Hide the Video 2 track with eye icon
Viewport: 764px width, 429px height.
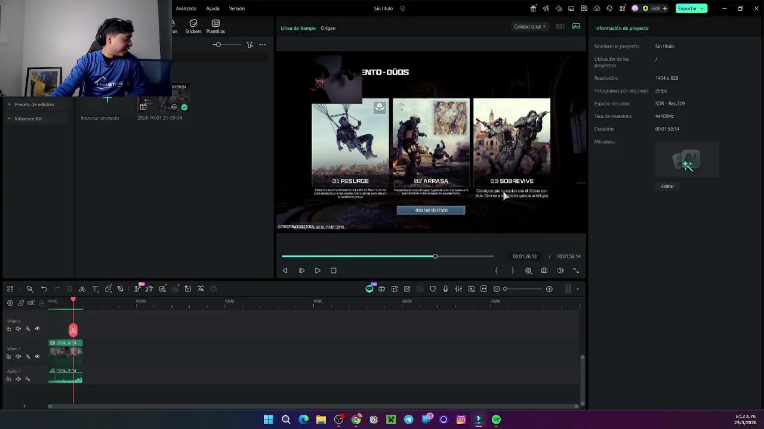click(37, 329)
